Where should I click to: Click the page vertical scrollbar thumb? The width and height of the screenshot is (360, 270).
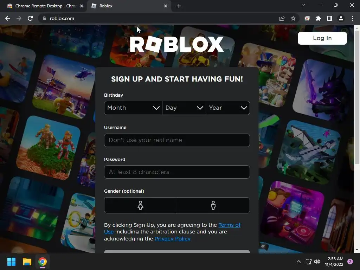click(357, 98)
